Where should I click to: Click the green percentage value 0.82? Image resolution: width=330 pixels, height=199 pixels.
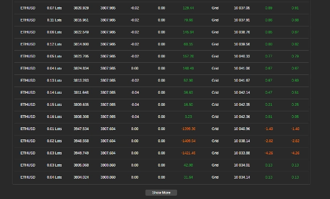click(295, 44)
